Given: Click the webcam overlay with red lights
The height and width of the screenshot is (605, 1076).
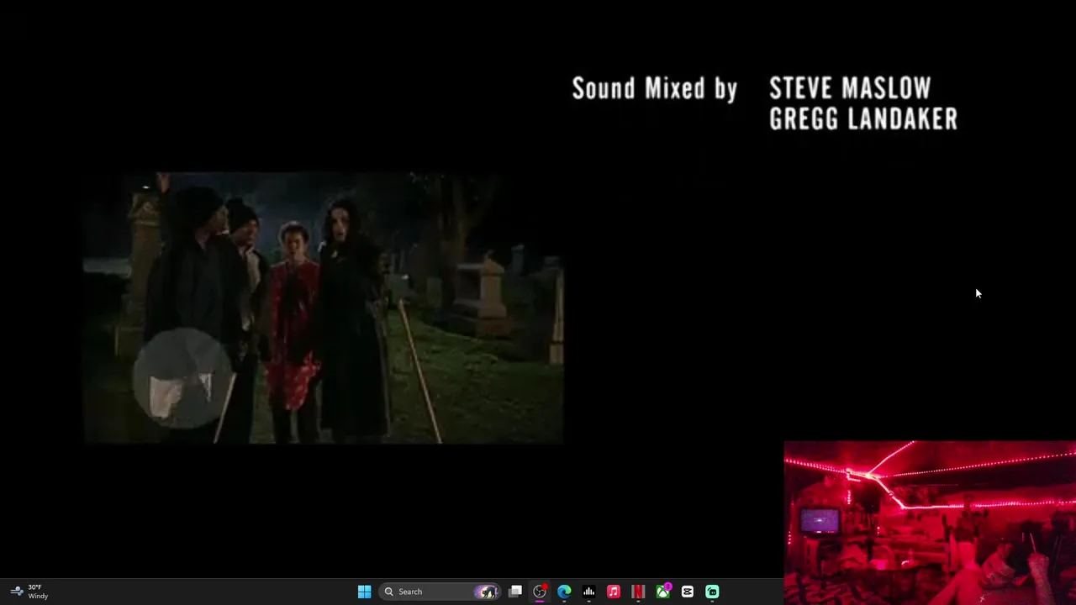Looking at the screenshot, I should coord(930,523).
